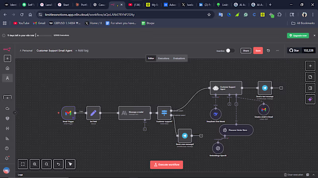318x178 pixels.
Task: Add node after Send a text message output
Action: click(x=281, y=88)
